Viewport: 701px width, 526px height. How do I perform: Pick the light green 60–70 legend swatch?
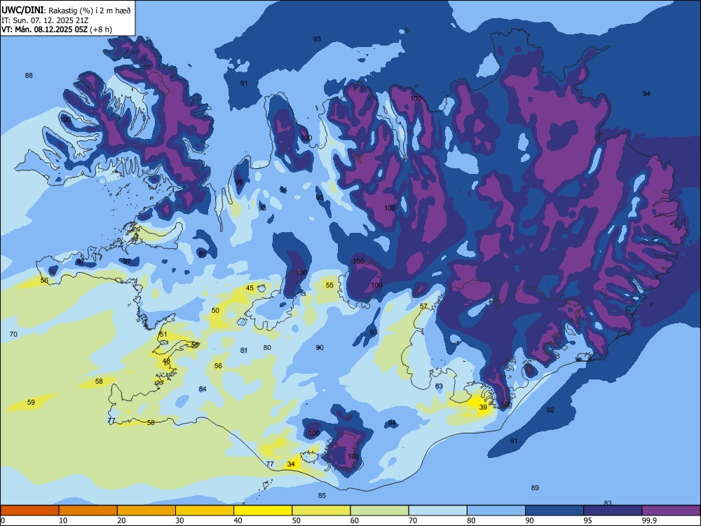[x=379, y=511]
